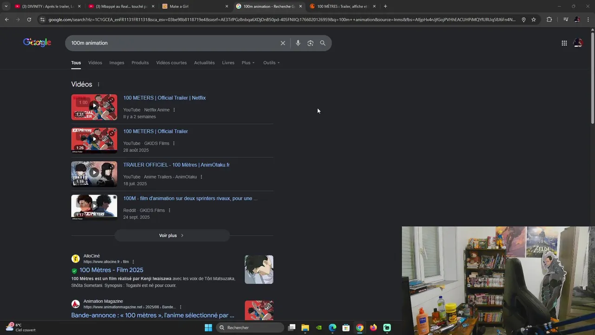Play the AnimOtaku trailer thumbnail
The image size is (595, 335).
94,174
